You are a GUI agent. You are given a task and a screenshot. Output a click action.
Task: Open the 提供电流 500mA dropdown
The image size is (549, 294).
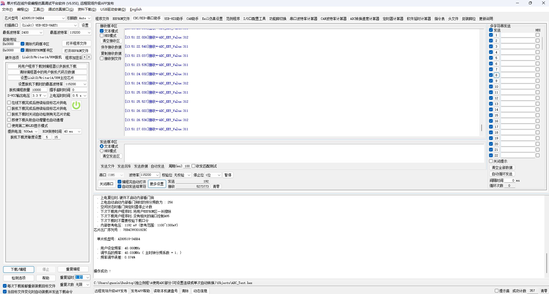pyautogui.click(x=30, y=131)
